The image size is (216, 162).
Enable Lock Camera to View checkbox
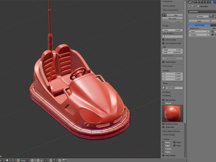[x=163, y=43]
